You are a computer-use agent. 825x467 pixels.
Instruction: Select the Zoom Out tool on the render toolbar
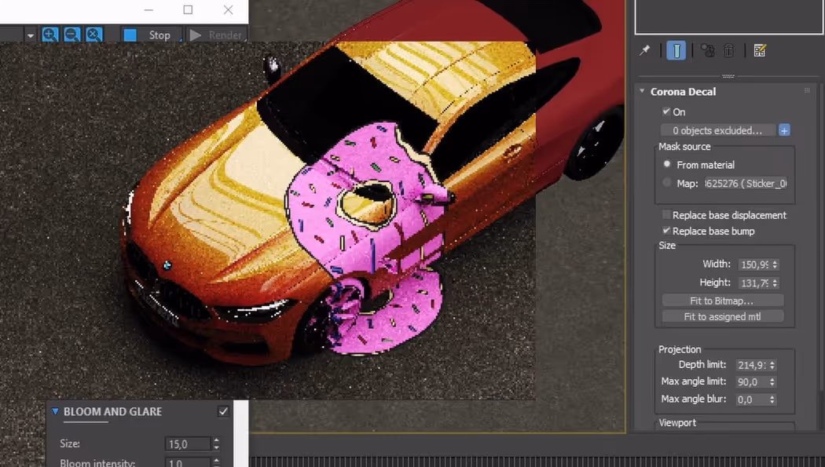point(71,35)
